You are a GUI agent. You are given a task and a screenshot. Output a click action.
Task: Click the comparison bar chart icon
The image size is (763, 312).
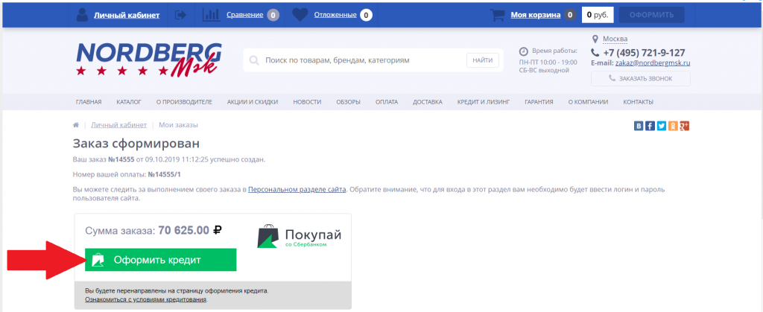click(211, 15)
